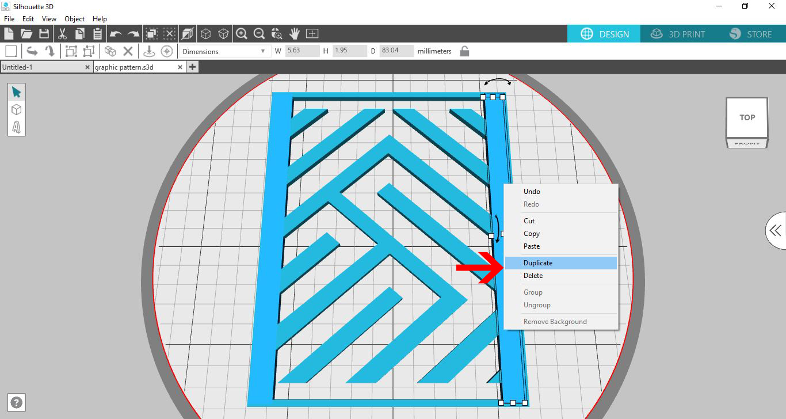Select the hand Pan tool
The image size is (786, 419).
(x=295, y=33)
